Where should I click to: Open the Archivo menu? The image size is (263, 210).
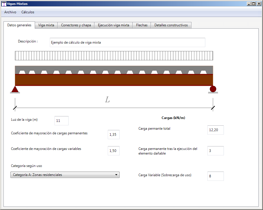[10, 12]
